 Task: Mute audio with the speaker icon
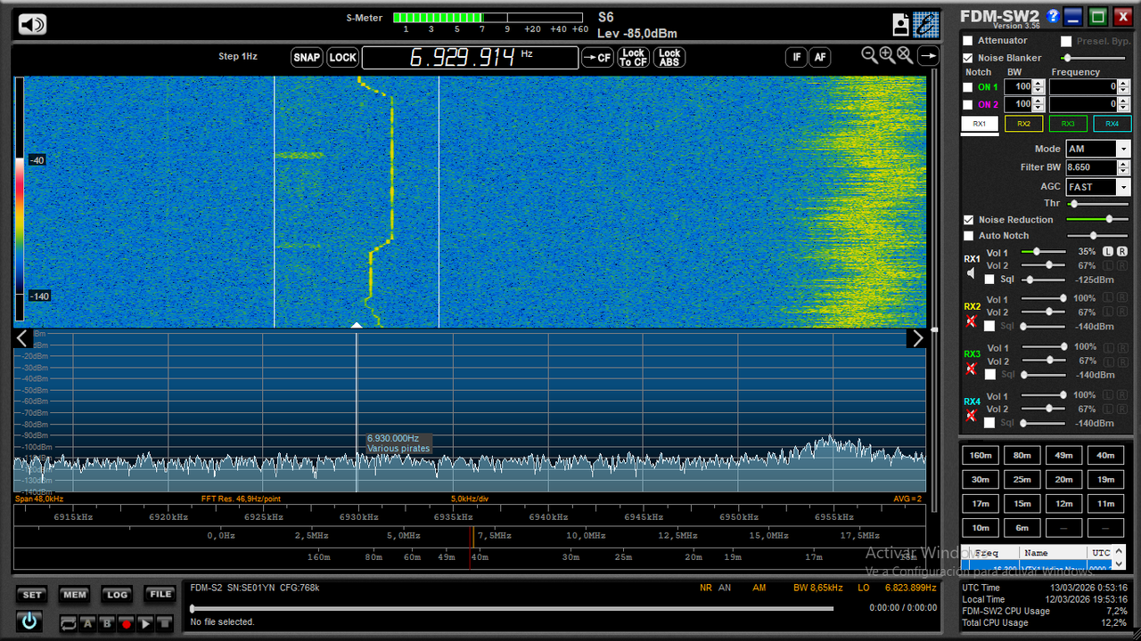32,24
